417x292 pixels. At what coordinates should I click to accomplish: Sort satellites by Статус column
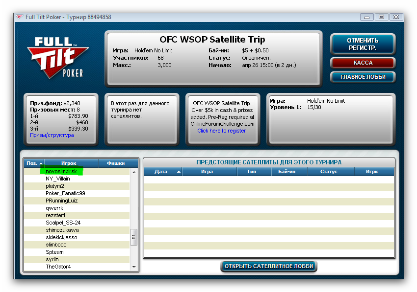pyautogui.click(x=331, y=172)
